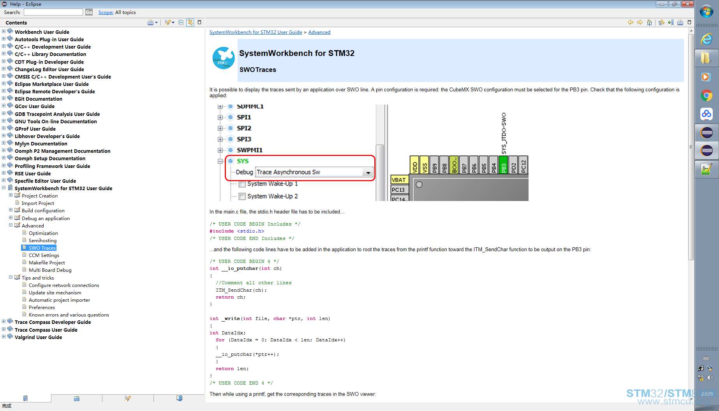This screenshot has width=719, height=411.
Task: Launch Internet Explorer from taskbar
Action: click(707, 39)
